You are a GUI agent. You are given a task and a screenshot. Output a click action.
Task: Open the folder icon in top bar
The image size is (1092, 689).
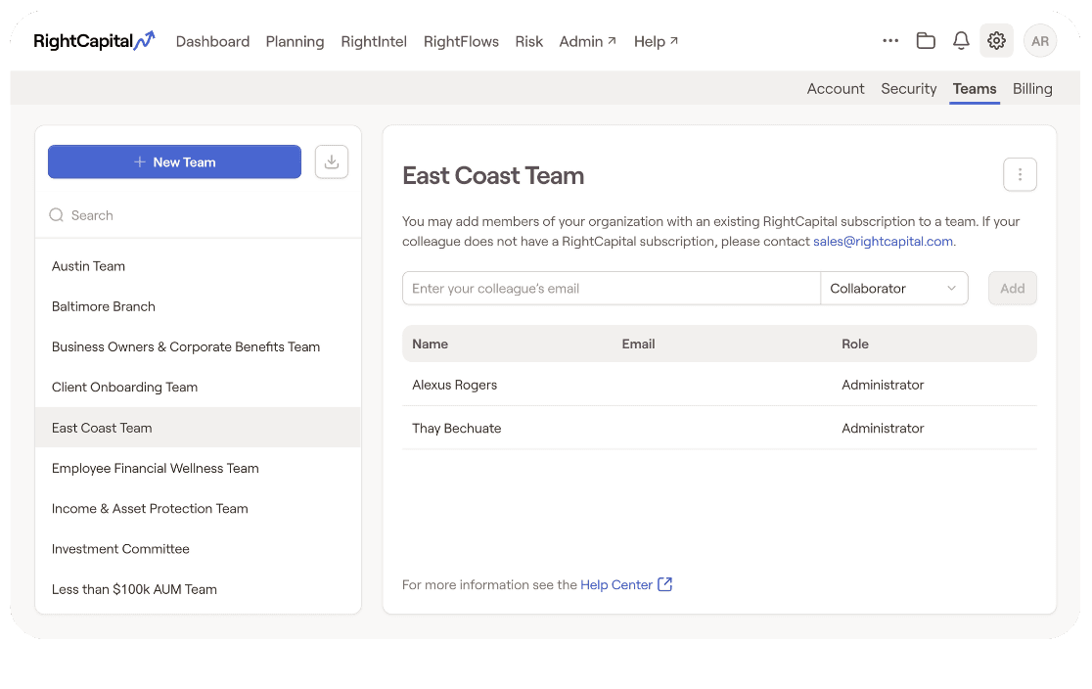926,41
